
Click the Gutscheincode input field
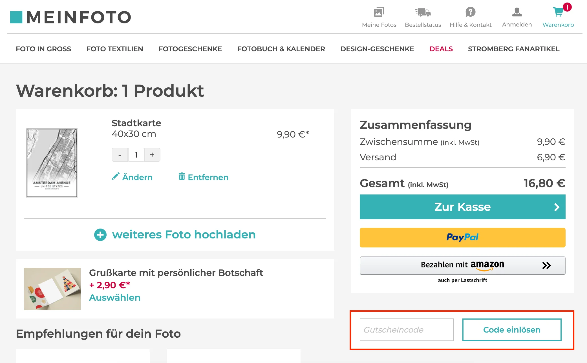[x=406, y=330]
